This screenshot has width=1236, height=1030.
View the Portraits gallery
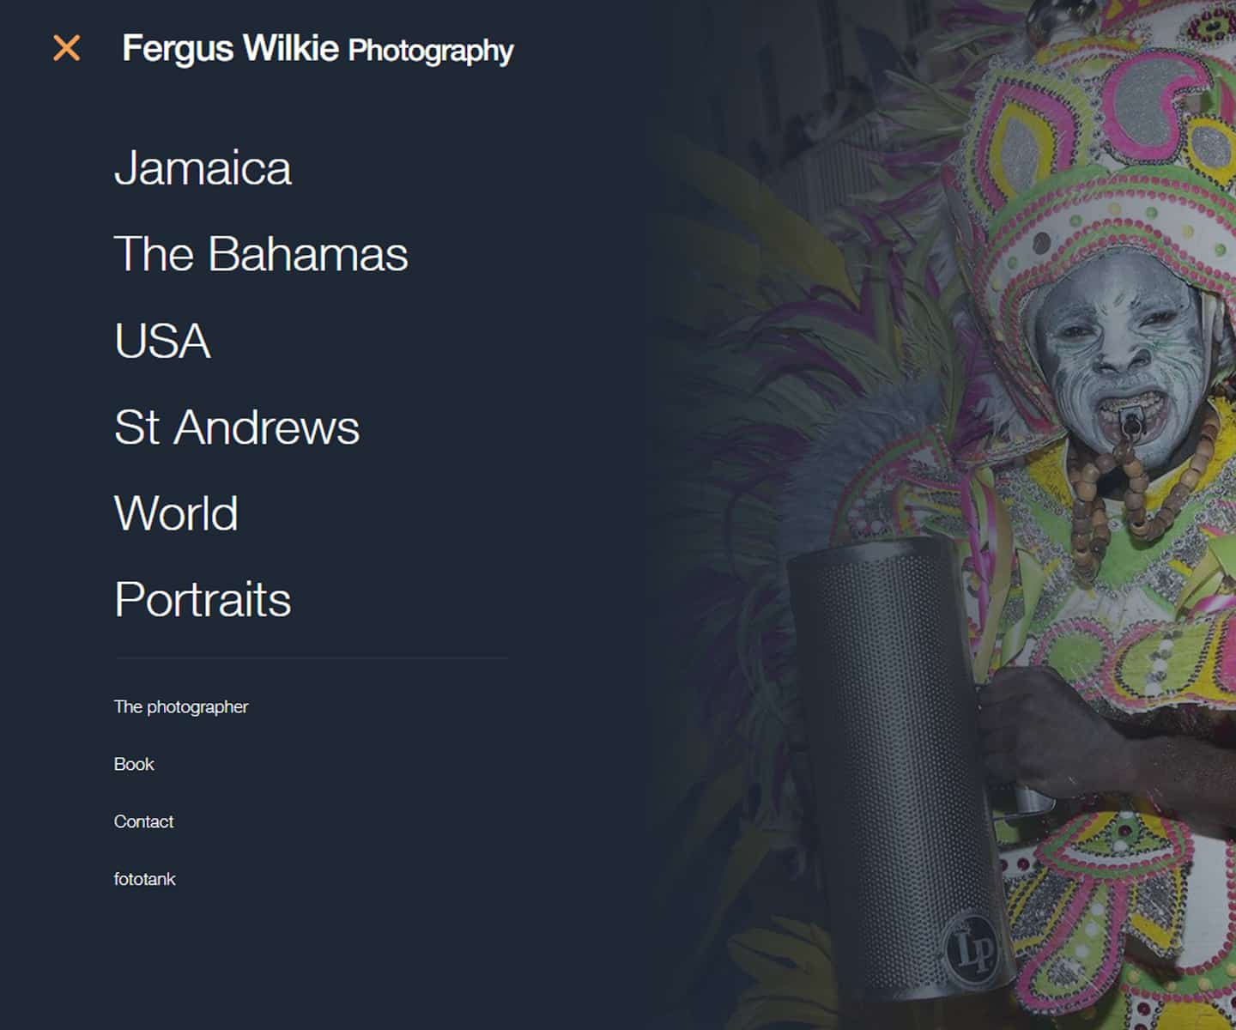[203, 599]
